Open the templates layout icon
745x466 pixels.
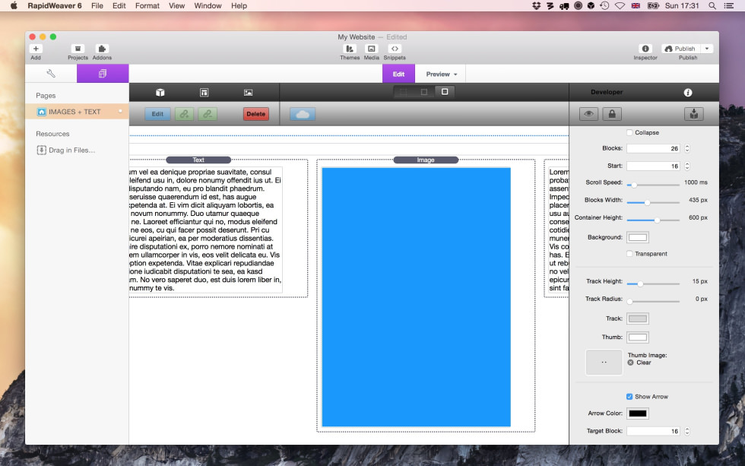click(204, 93)
